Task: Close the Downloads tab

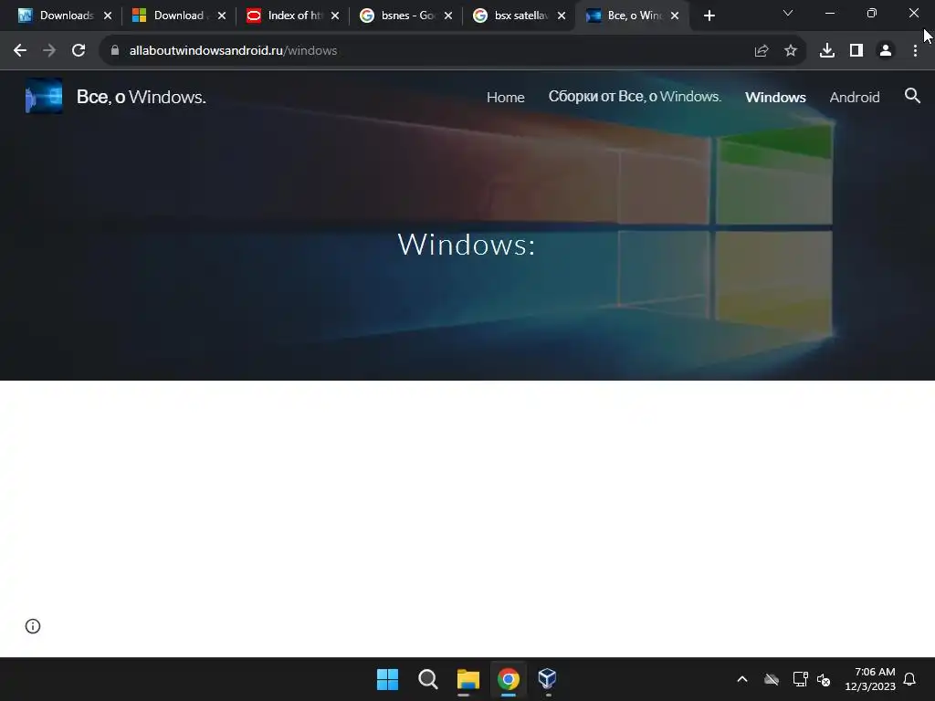Action: tap(108, 16)
